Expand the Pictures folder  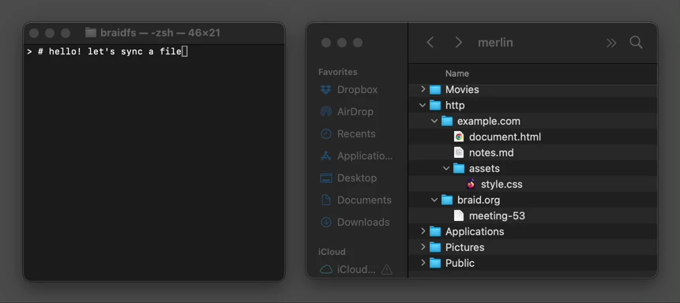[x=423, y=247]
